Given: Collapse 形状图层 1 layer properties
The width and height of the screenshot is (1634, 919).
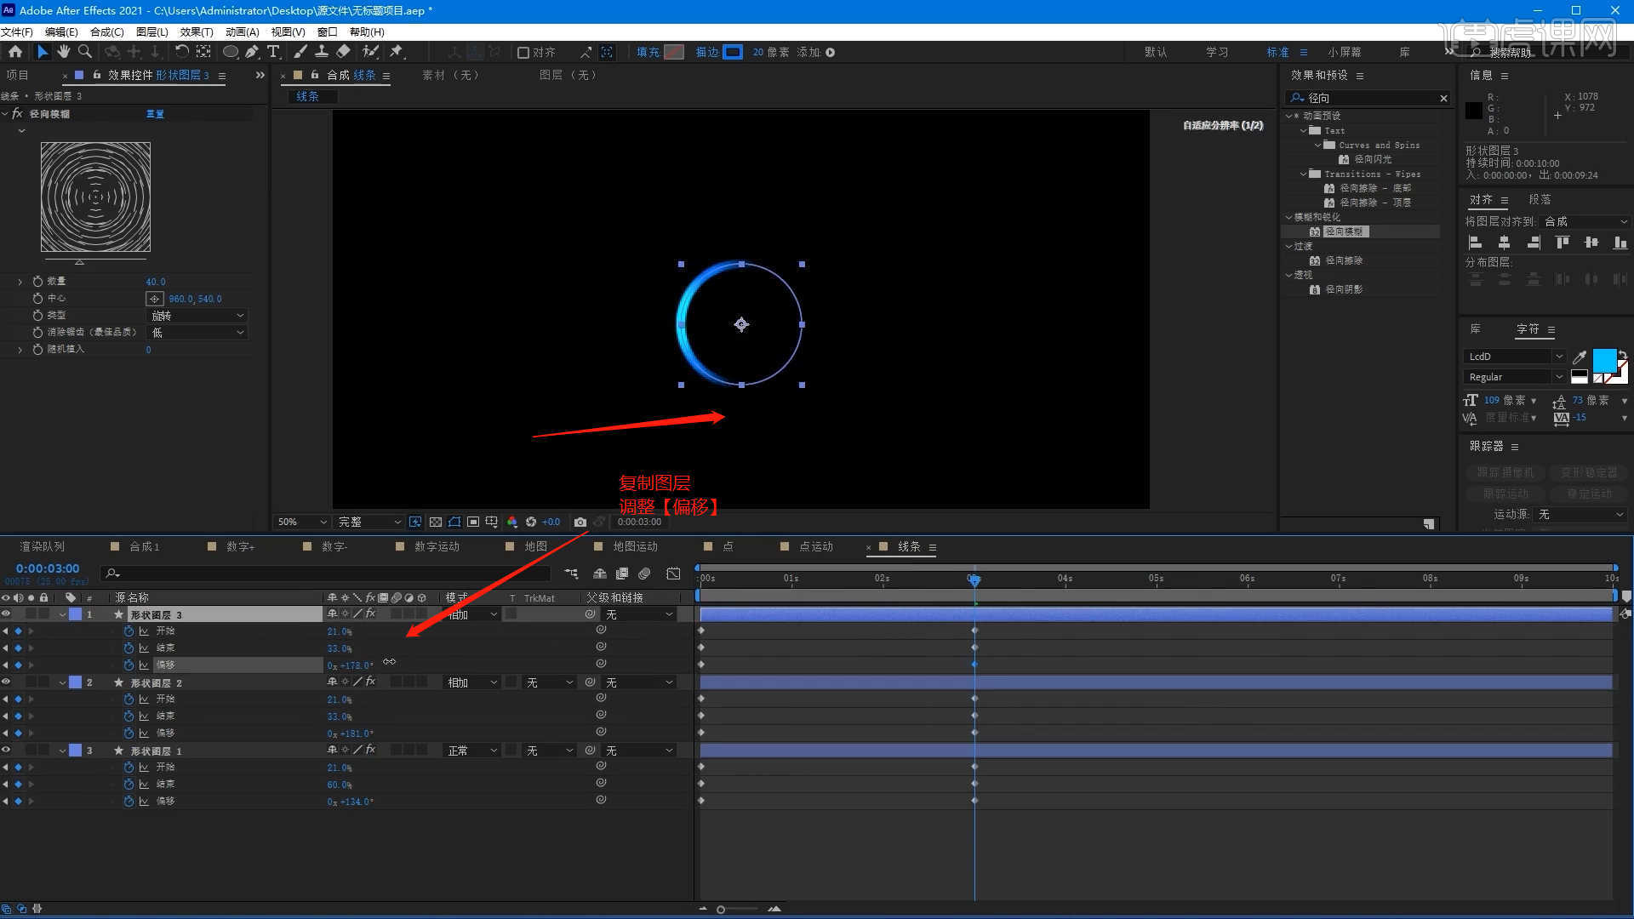Looking at the screenshot, I should 62,751.
